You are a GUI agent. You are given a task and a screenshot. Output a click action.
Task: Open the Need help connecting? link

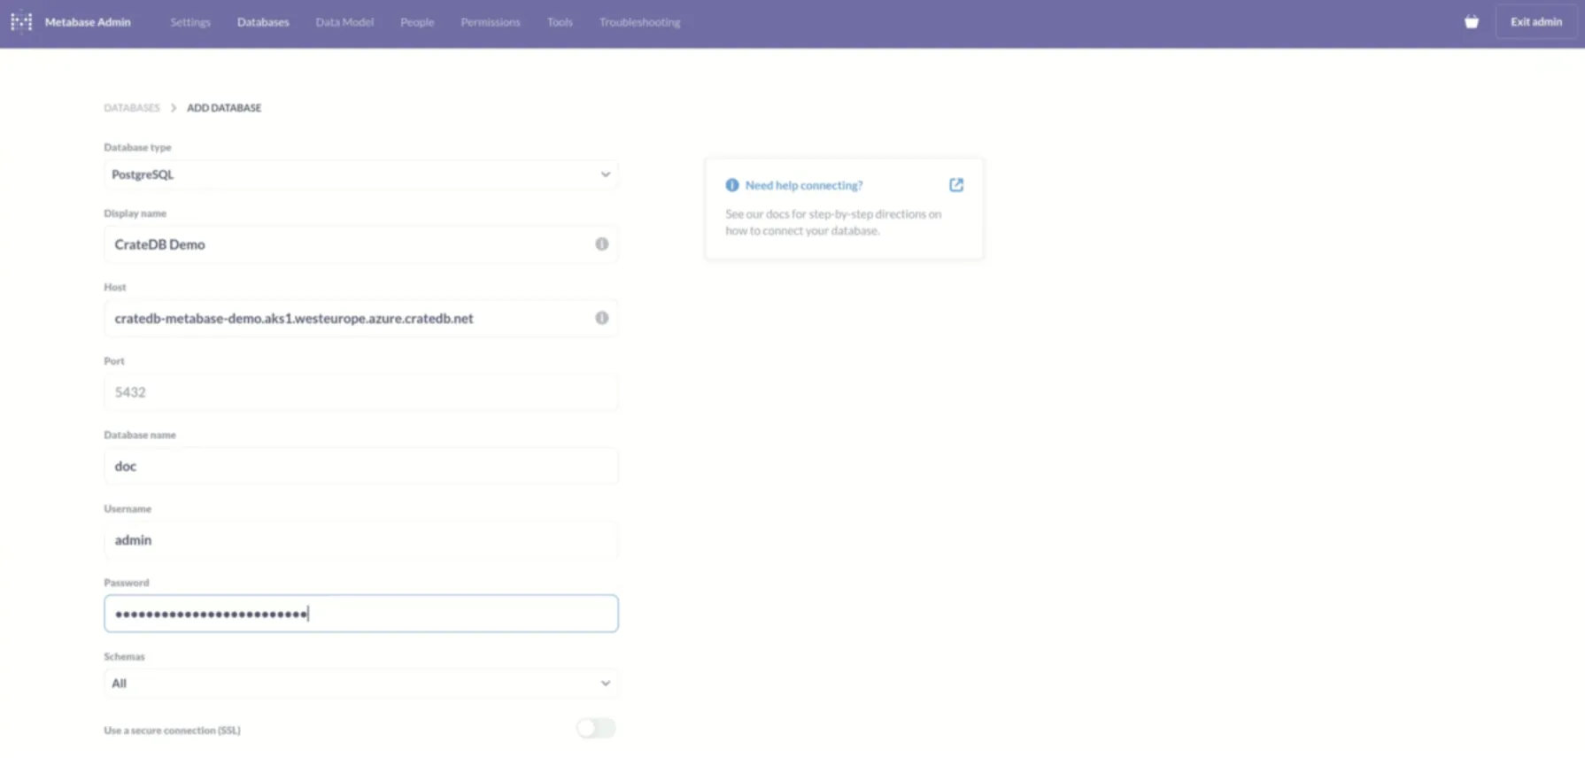tap(804, 185)
